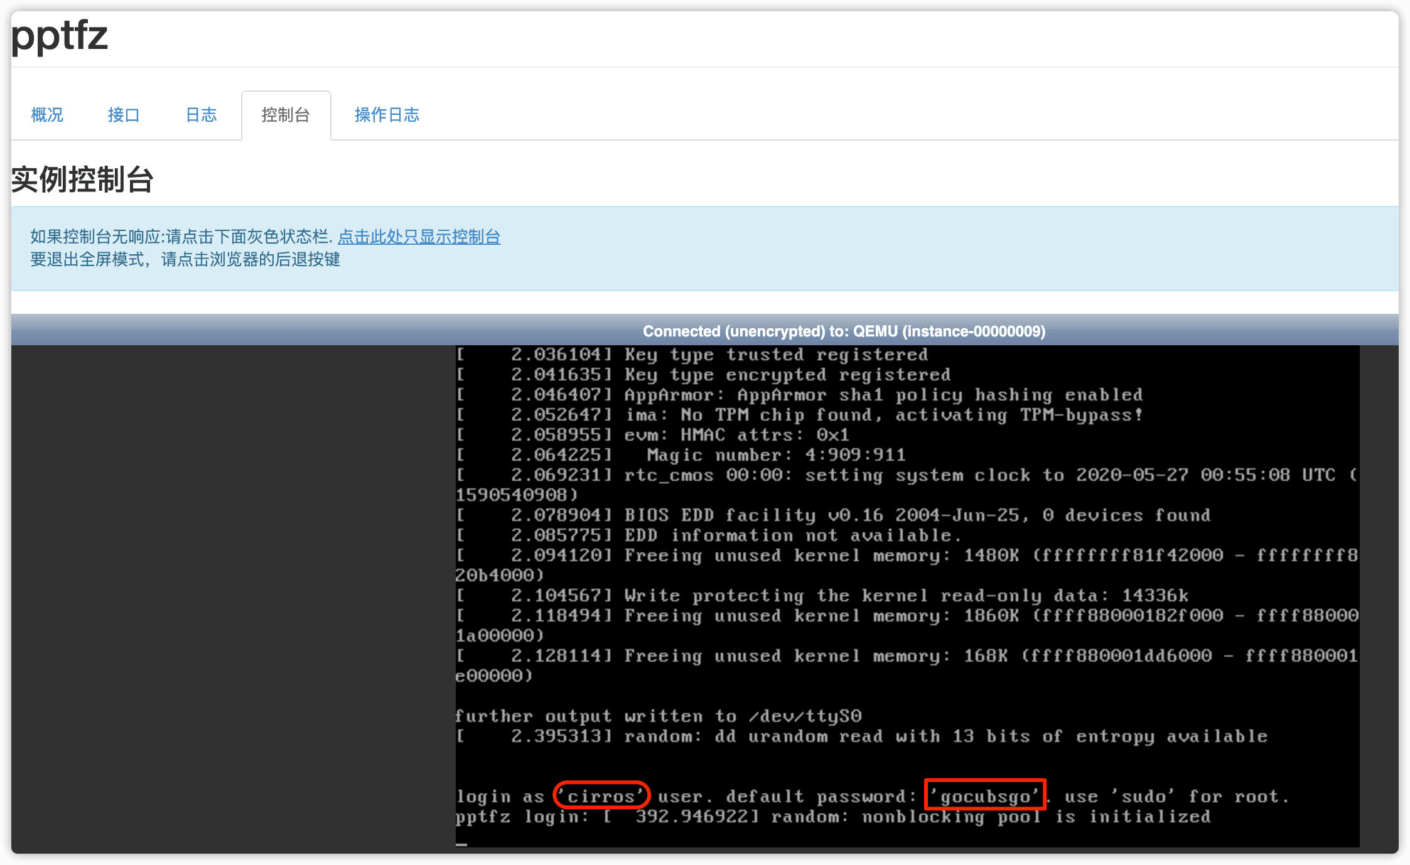Screen dimensions: 1410x865
Task: Click the AppArmor sha1 policy hashing line
Action: point(799,395)
